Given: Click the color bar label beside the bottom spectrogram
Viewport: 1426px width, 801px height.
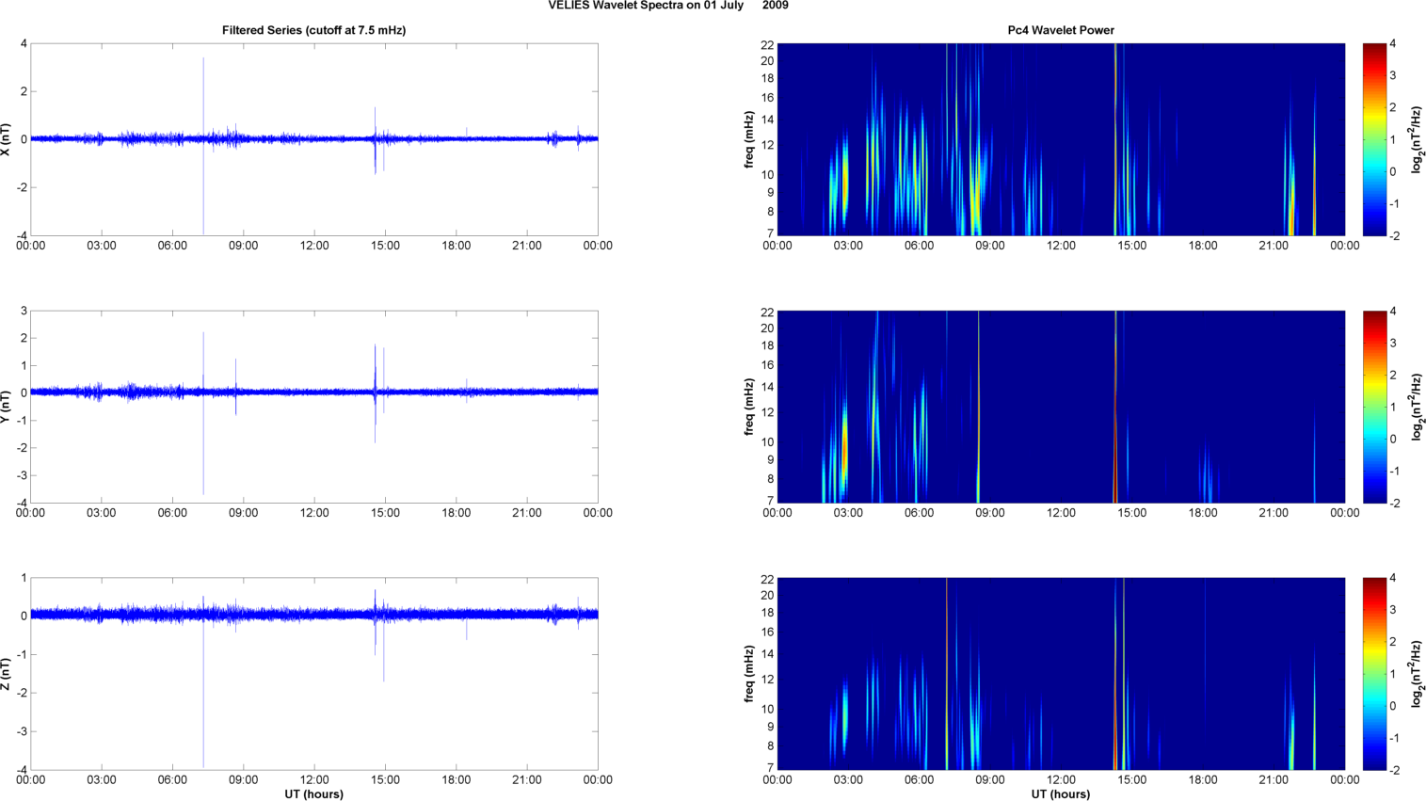Looking at the screenshot, I should 1417,674.
